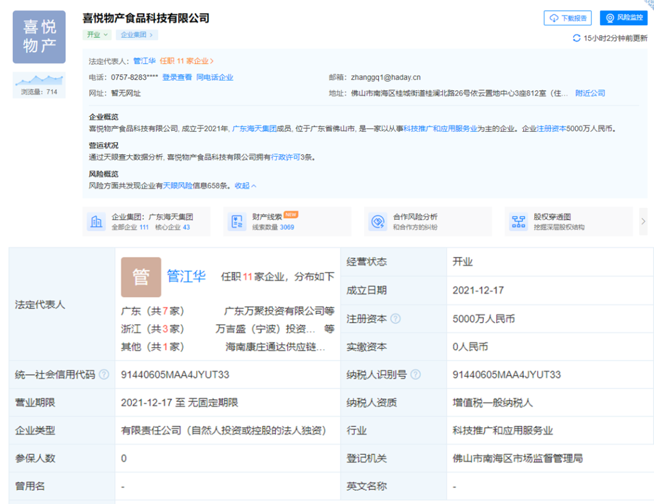The image size is (654, 504).
Task: Click the 下载报告 download button
Action: [567, 18]
